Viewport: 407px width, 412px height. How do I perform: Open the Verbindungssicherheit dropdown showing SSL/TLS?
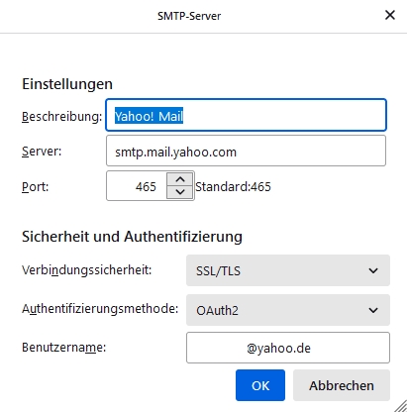pyautogui.click(x=288, y=270)
